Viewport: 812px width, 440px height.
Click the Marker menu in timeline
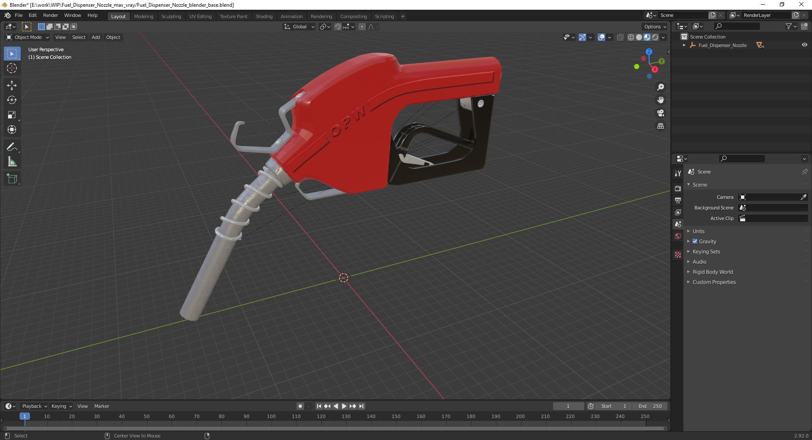pyautogui.click(x=101, y=406)
